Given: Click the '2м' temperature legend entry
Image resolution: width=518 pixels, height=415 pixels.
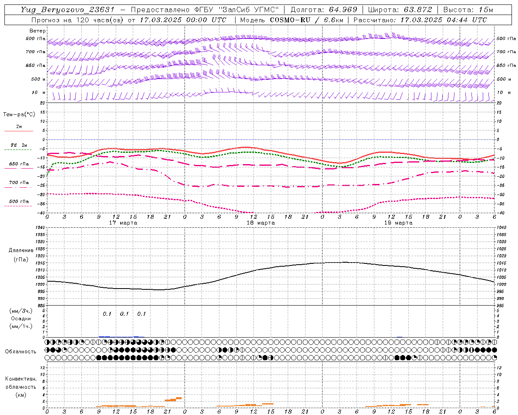Looking at the screenshot, I should pos(19,127).
